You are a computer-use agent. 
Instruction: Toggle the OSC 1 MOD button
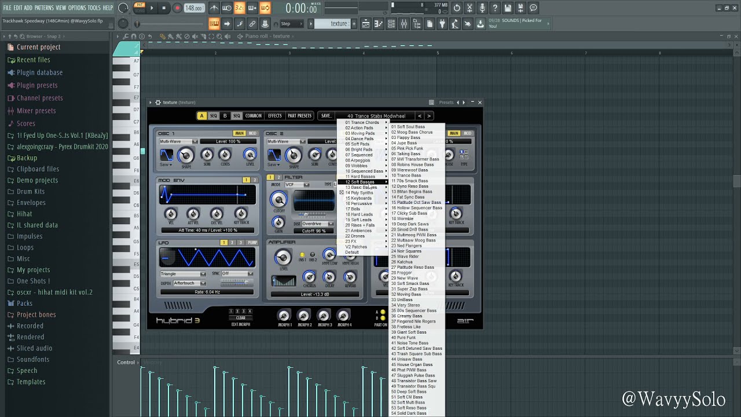252,133
